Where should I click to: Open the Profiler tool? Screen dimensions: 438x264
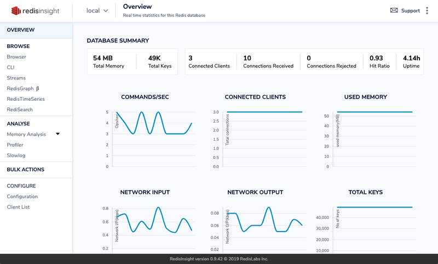point(15,145)
